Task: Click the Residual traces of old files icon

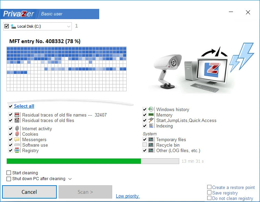Action: click(x=17, y=120)
